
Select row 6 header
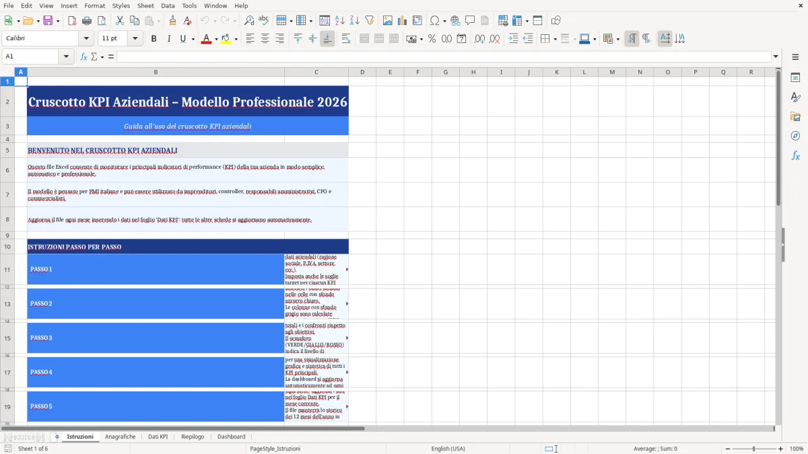pyautogui.click(x=7, y=169)
